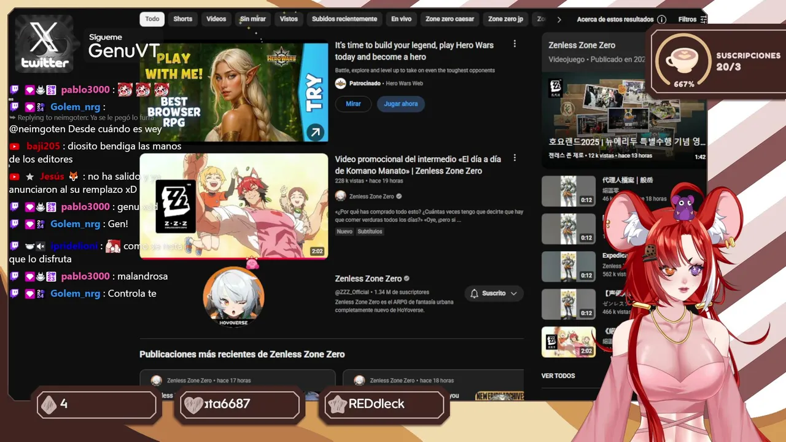Open the Zenless Zone Zero channel name
Screen dimensions: 786x442
368,279
